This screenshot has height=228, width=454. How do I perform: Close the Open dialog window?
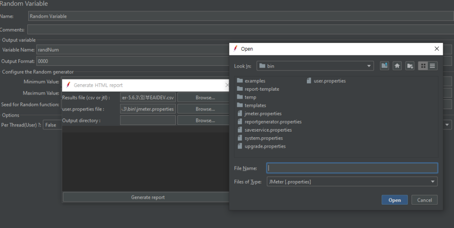tap(437, 49)
